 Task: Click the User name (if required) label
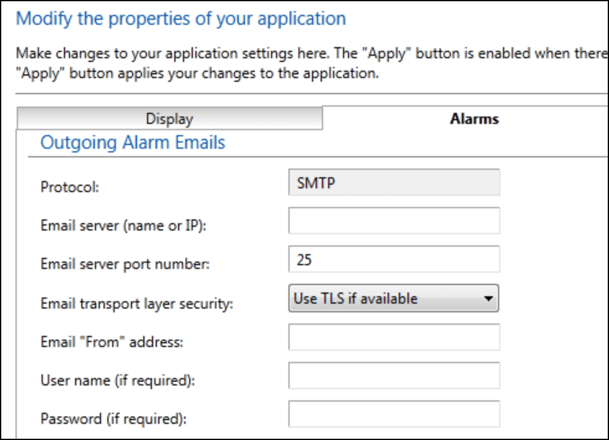coord(117,381)
